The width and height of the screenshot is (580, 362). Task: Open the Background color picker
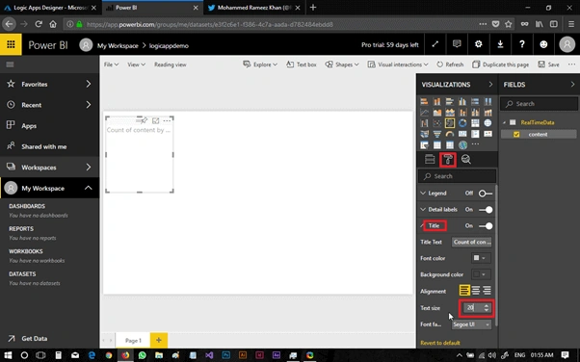[481, 274]
